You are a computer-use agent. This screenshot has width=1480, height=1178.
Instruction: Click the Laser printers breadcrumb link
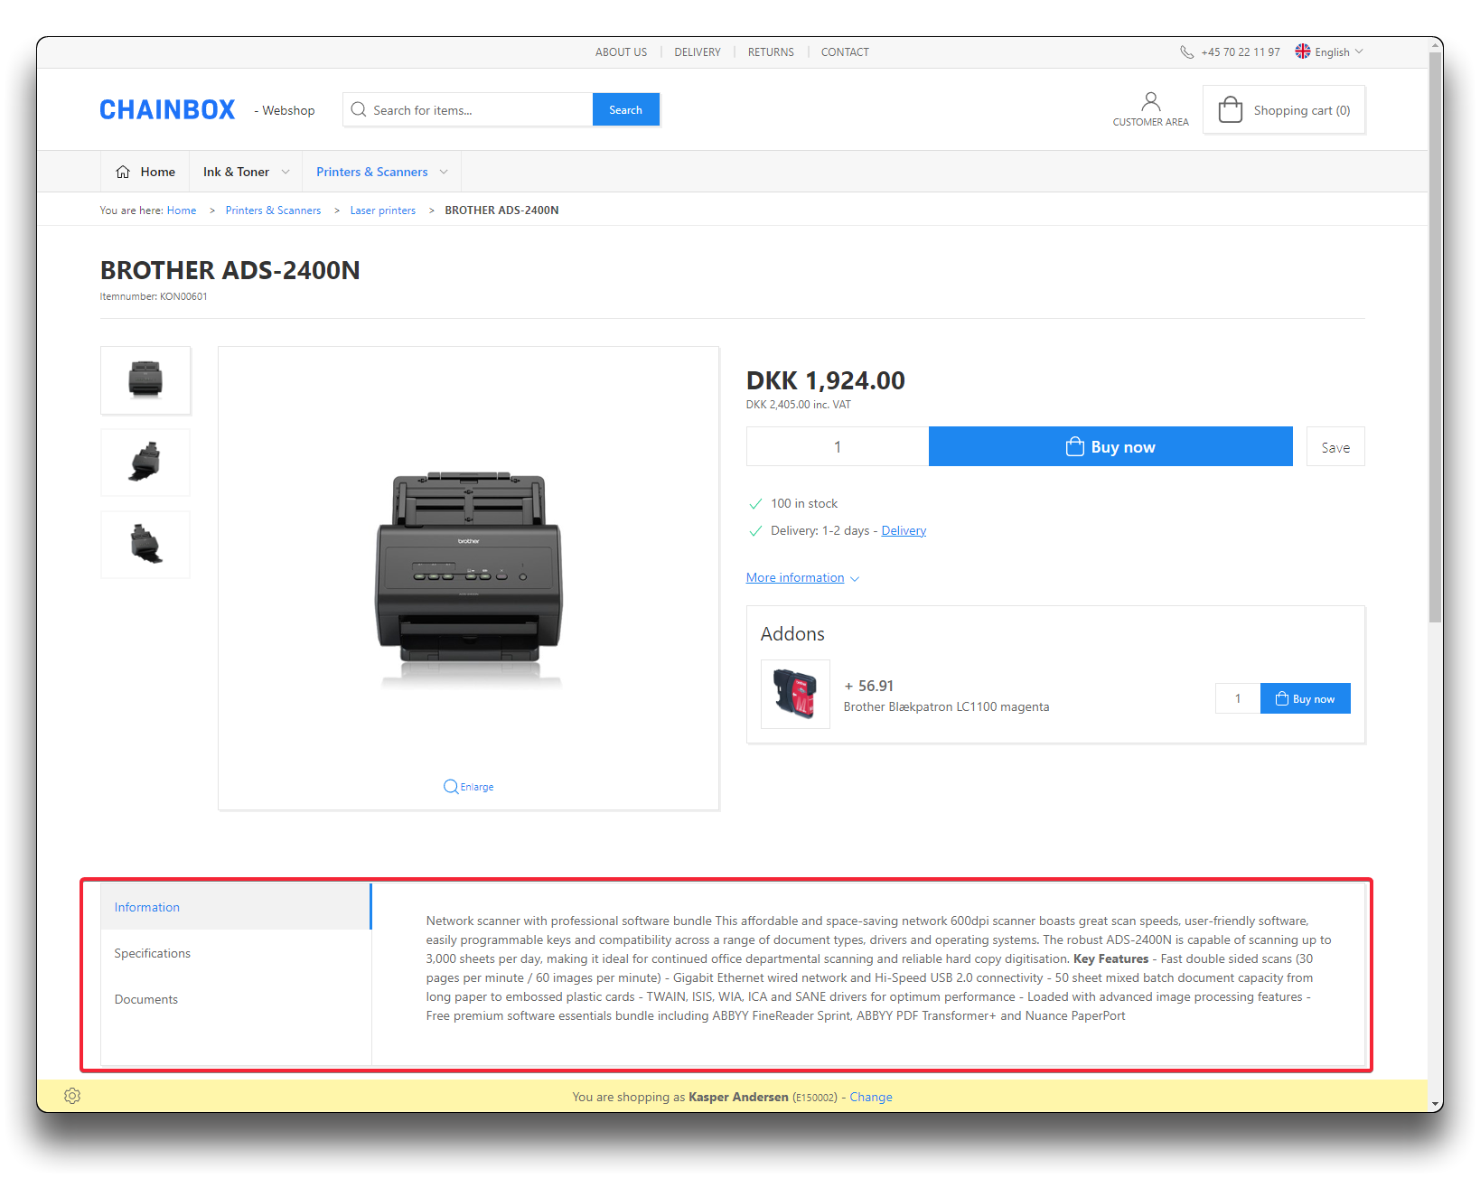point(383,210)
